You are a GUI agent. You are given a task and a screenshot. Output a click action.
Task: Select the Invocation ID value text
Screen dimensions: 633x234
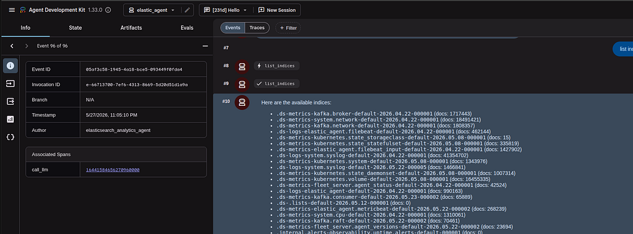[137, 85]
